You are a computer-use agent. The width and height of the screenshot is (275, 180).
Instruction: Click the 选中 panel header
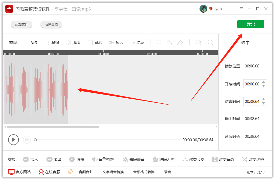245,42
